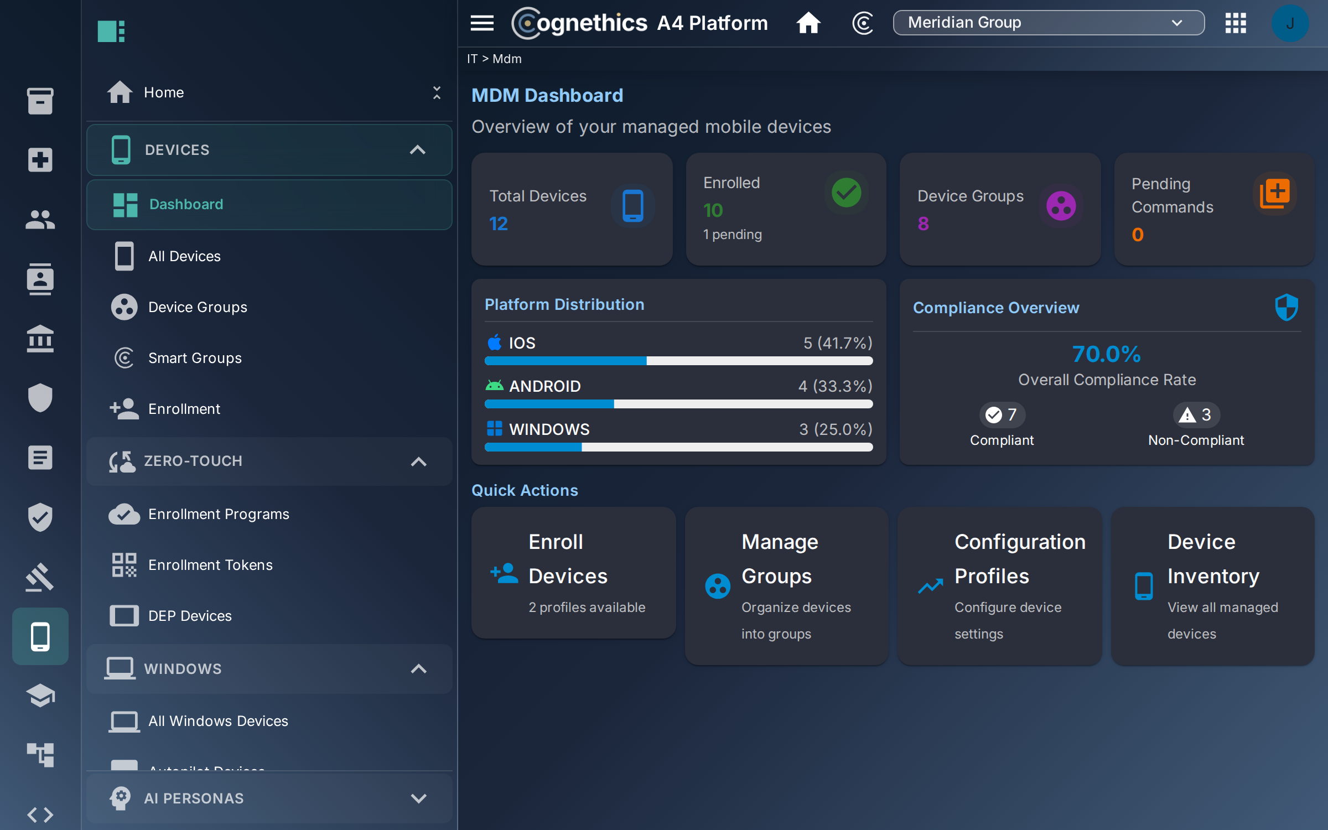Open the code brackets rail icon
Screen dimensions: 1328x830
pos(40,815)
